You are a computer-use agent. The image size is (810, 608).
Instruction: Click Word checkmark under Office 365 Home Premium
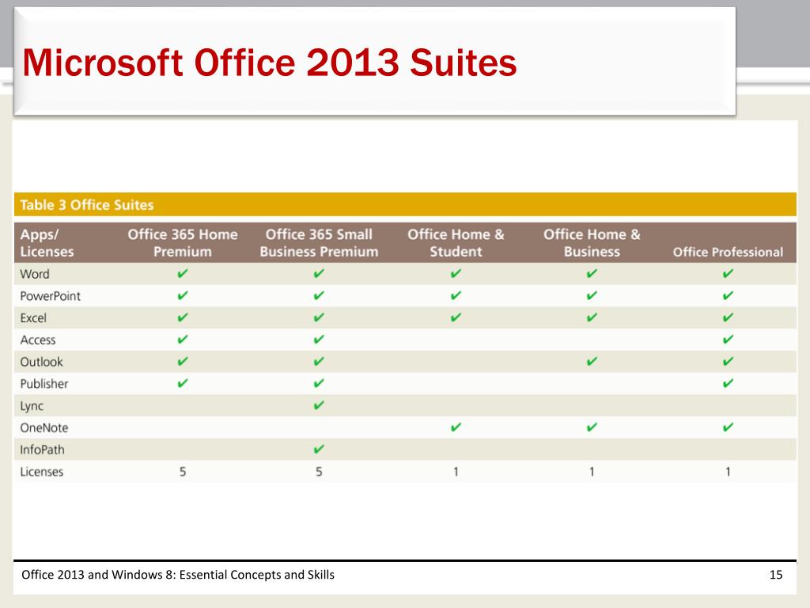[x=183, y=273]
